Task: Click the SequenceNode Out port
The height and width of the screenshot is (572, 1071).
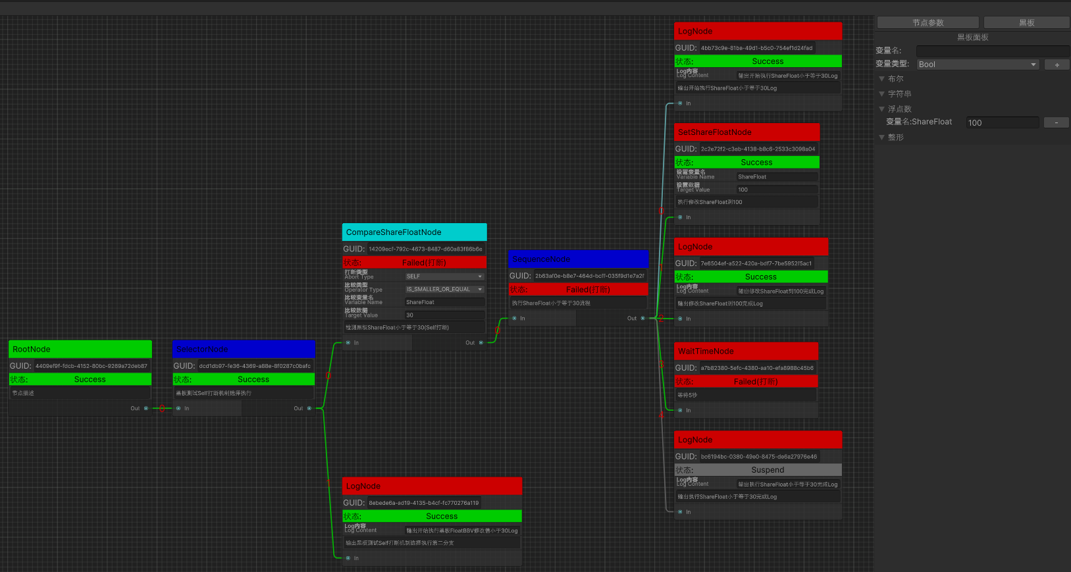Action: click(643, 318)
